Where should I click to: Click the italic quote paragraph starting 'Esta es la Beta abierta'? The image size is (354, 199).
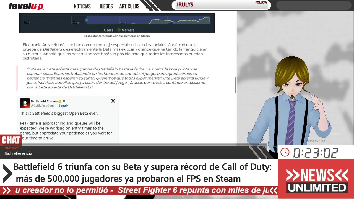(118, 78)
